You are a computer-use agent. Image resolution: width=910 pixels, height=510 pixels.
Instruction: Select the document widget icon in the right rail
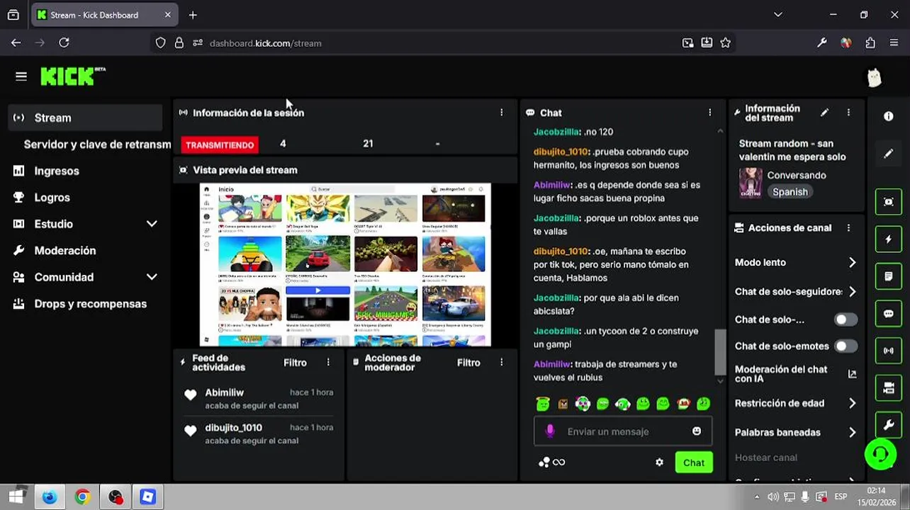coord(889,276)
